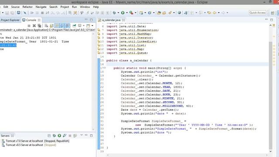
Task: Open the Run menu
Action: (75, 7)
